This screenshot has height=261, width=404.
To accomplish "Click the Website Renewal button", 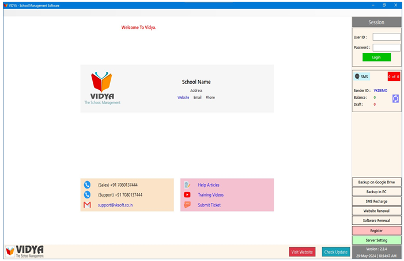I will [376, 211].
